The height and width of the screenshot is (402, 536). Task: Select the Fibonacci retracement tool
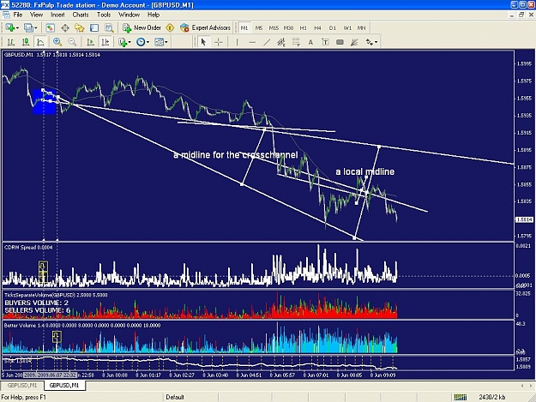296,42
